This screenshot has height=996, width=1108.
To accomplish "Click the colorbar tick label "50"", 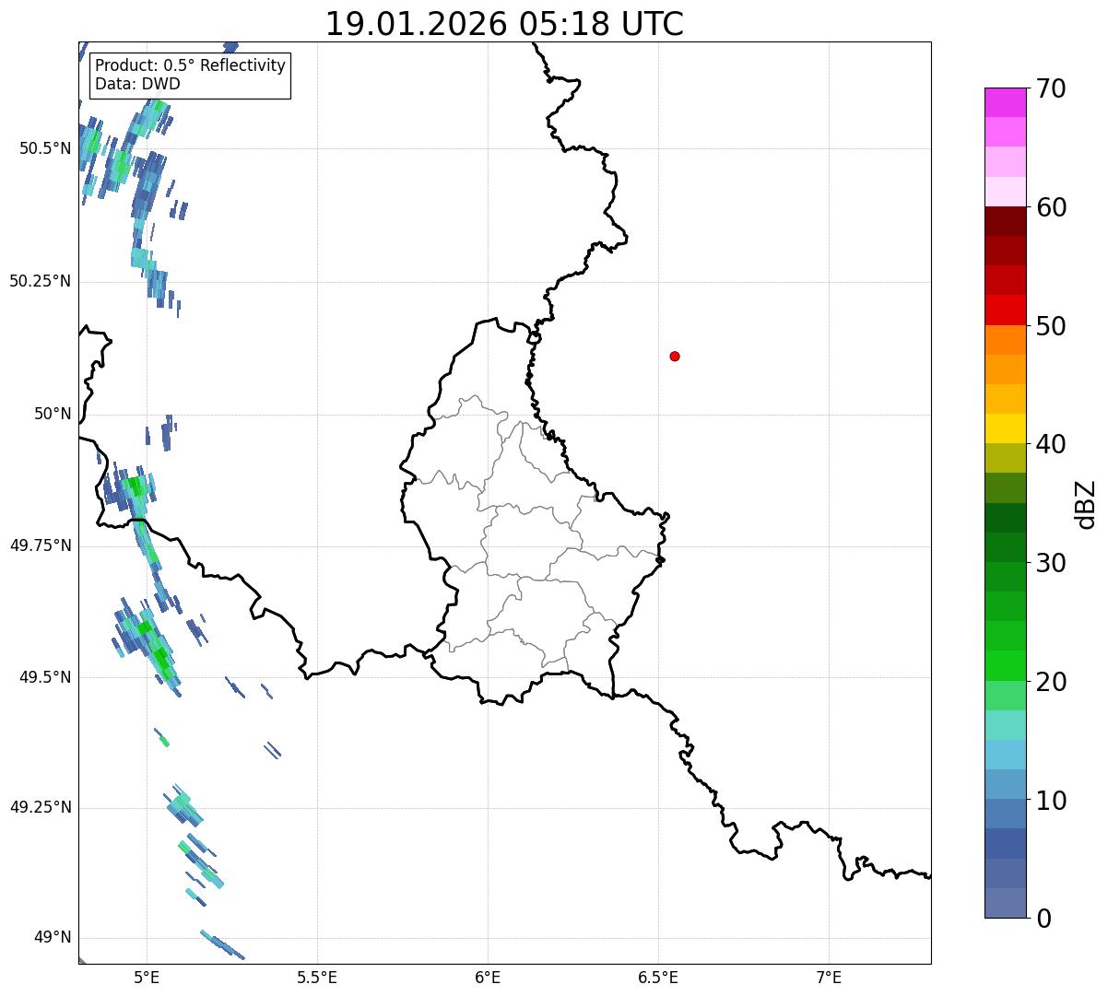I will click(x=1051, y=326).
